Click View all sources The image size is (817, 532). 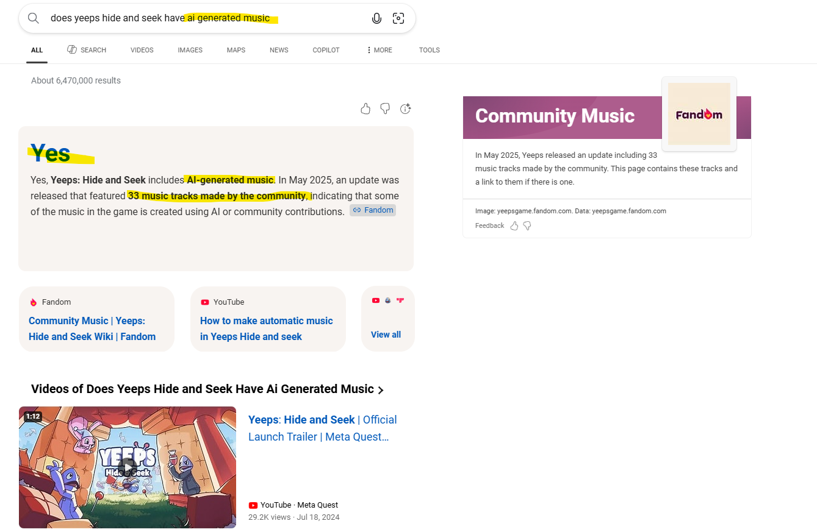(386, 335)
